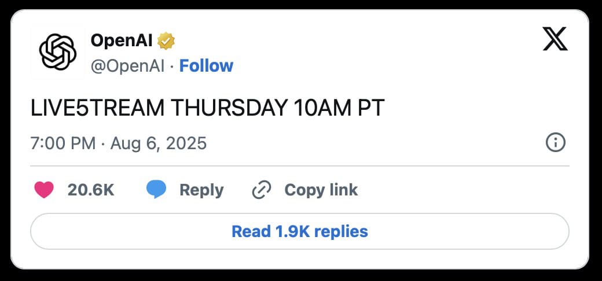
Task: Open the Read 1.9K replies button
Action: tap(299, 231)
